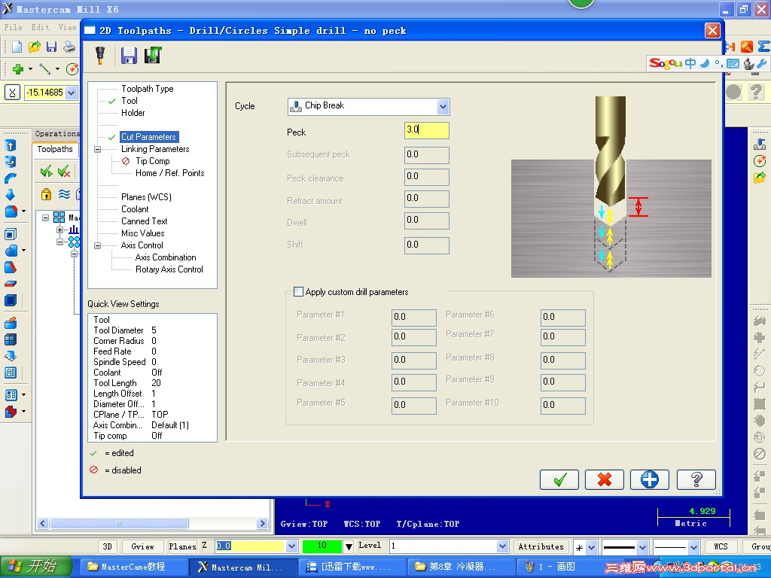The image size is (771, 578).
Task: Click machine group icon in operations tree
Action: pos(59,217)
